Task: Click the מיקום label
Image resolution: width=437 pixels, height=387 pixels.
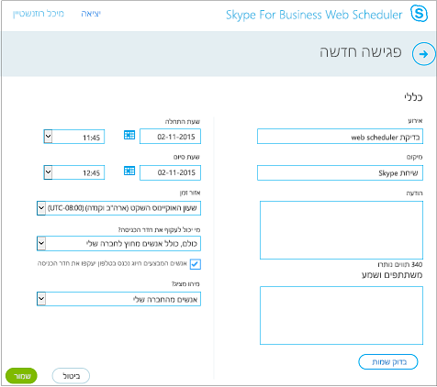Action: [x=415, y=157]
